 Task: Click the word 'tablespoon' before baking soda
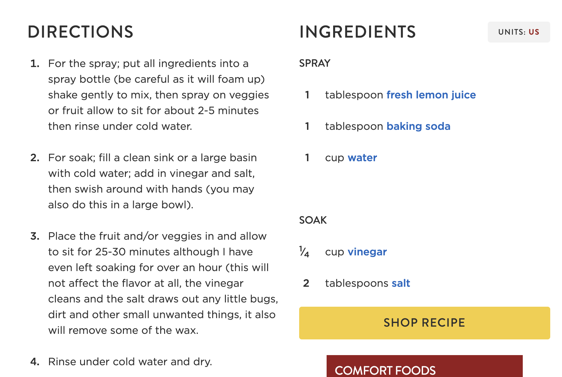[x=354, y=126]
